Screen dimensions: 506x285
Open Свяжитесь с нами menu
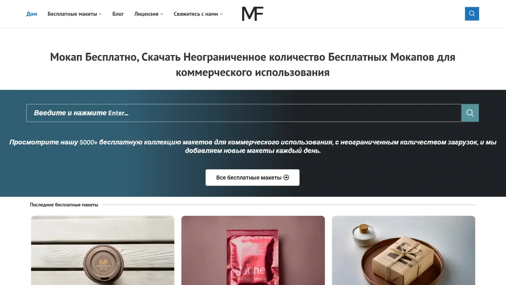tap(196, 14)
